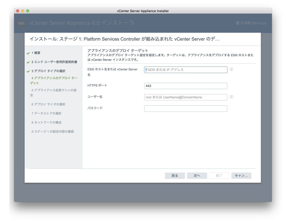Click the vm logo in the top banner
286x222 pixels.
tap(21, 23)
